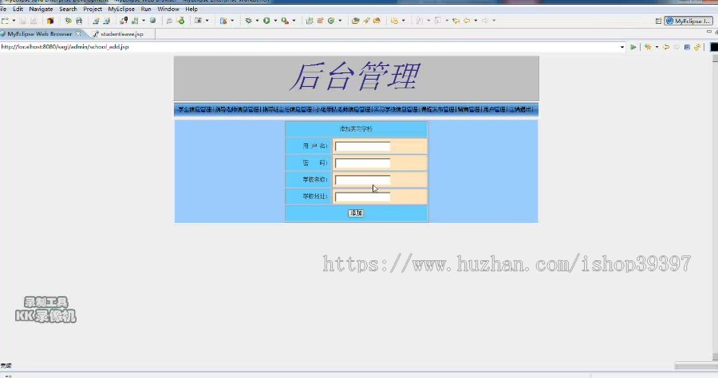Open the 课程发布管理 navigation link
718x378 pixels.
[x=438, y=110]
